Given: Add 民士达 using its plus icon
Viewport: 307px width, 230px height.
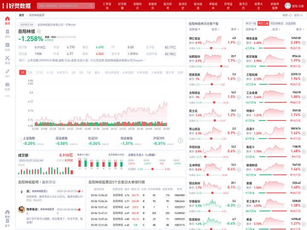Looking at the screenshot, I should (x=239, y=115).
